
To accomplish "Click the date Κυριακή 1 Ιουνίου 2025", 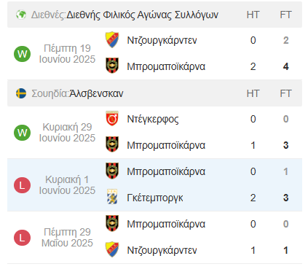I will [x=67, y=185].
